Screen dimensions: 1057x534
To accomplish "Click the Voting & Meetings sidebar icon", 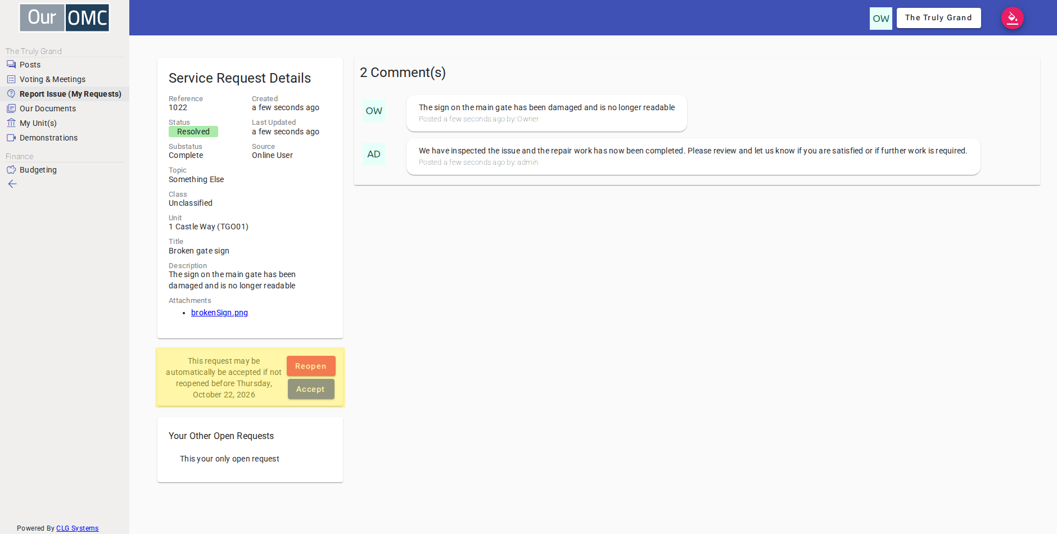I will click(x=11, y=79).
